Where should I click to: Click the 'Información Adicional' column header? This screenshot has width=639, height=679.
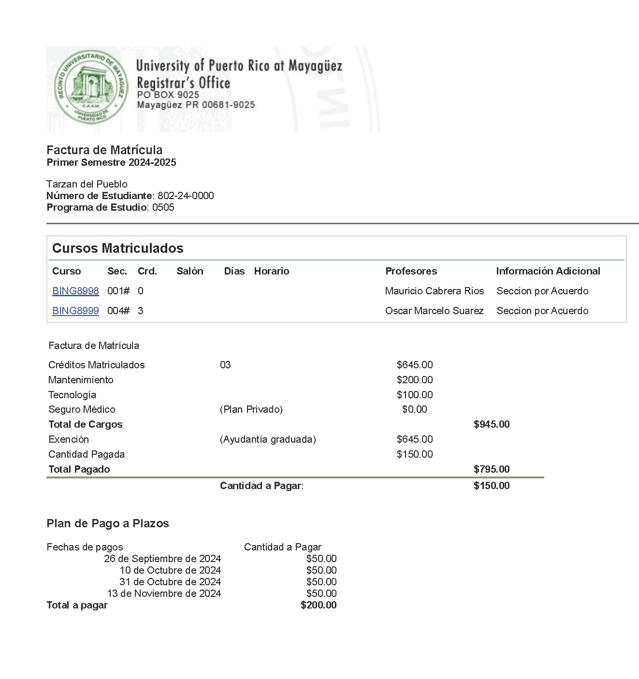click(548, 271)
